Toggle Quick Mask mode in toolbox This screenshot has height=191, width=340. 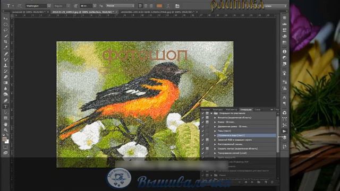click(x=6, y=147)
